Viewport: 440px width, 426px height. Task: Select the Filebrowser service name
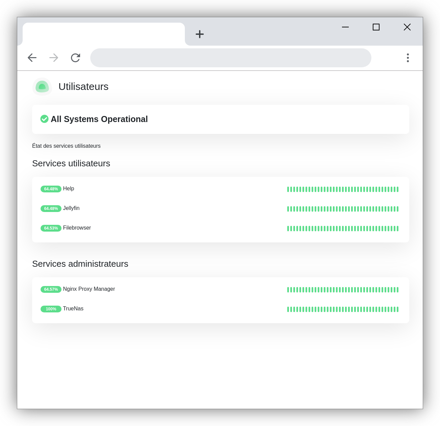coord(77,228)
